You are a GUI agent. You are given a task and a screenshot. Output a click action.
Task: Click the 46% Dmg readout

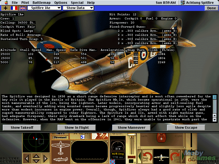pyautogui.click(x=118, y=154)
